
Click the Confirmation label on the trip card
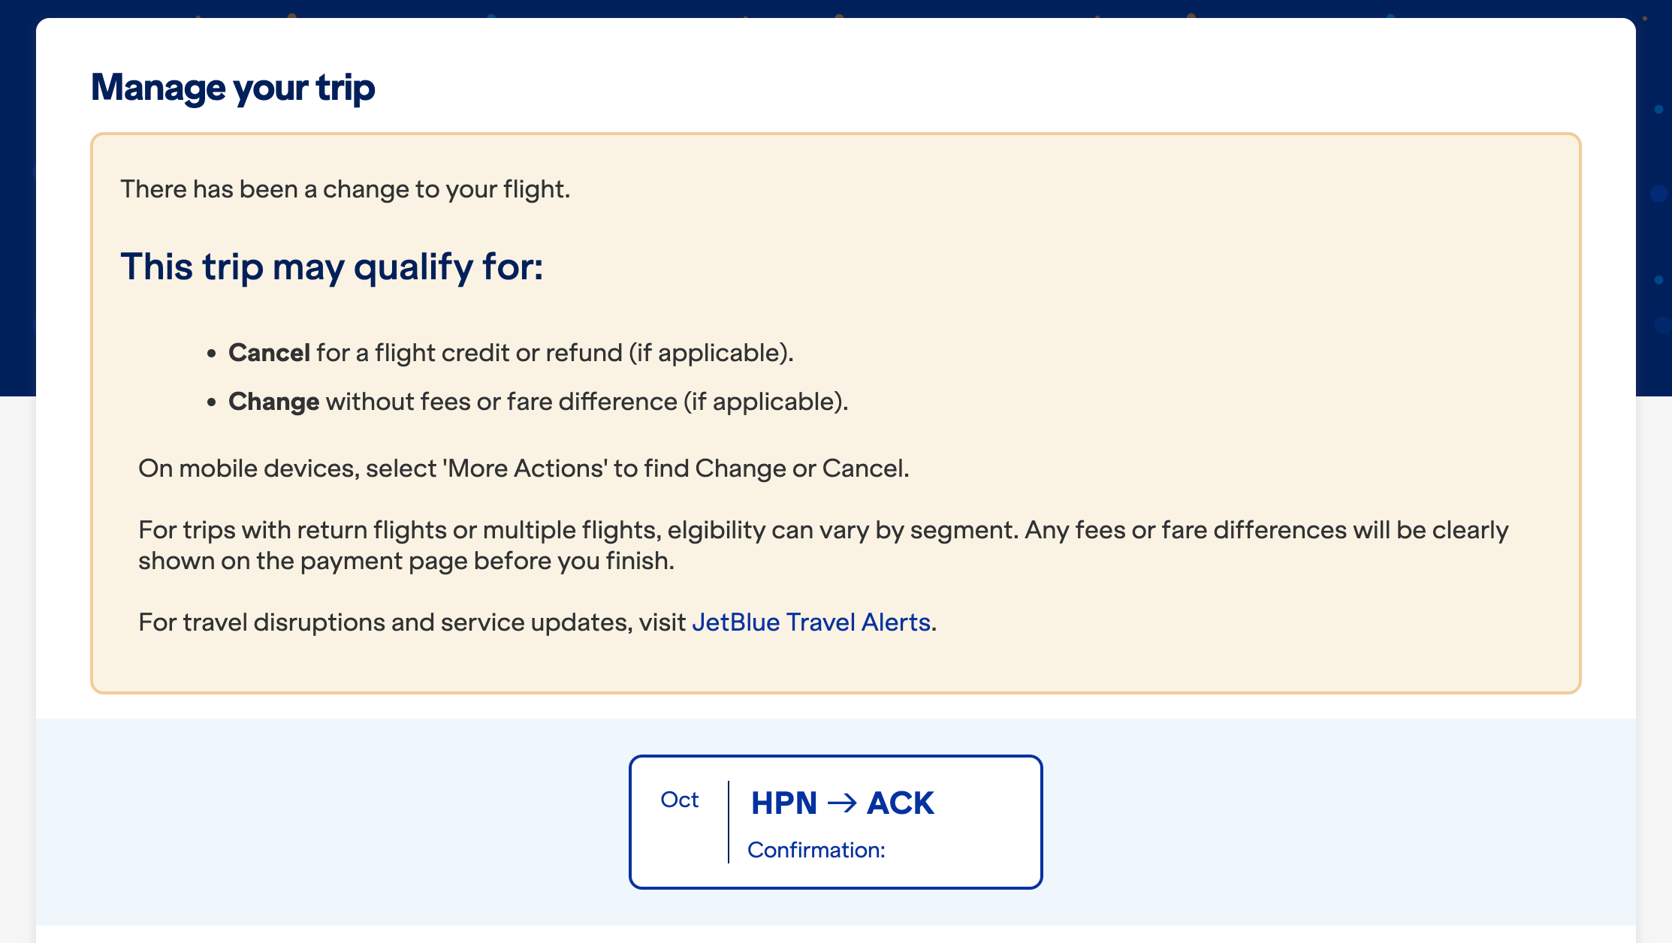[x=816, y=849]
